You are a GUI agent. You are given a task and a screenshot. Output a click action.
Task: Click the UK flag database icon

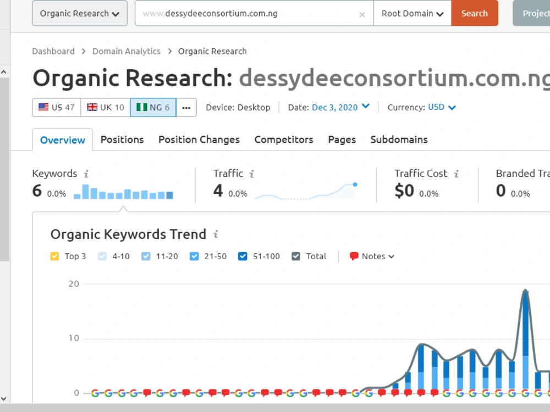tap(92, 107)
